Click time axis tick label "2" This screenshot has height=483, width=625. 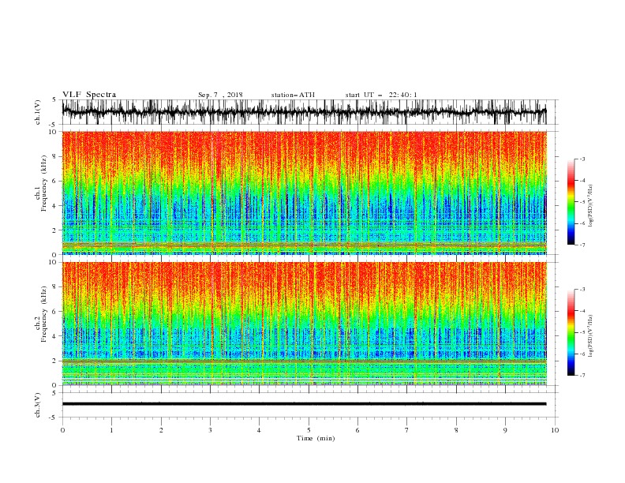click(x=161, y=430)
